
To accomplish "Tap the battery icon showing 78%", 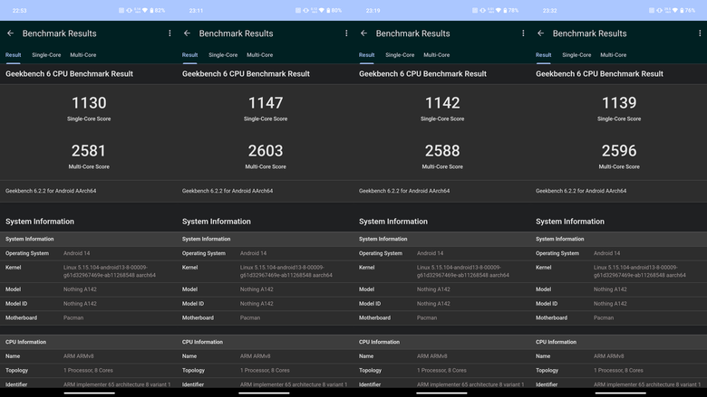I will coord(505,10).
